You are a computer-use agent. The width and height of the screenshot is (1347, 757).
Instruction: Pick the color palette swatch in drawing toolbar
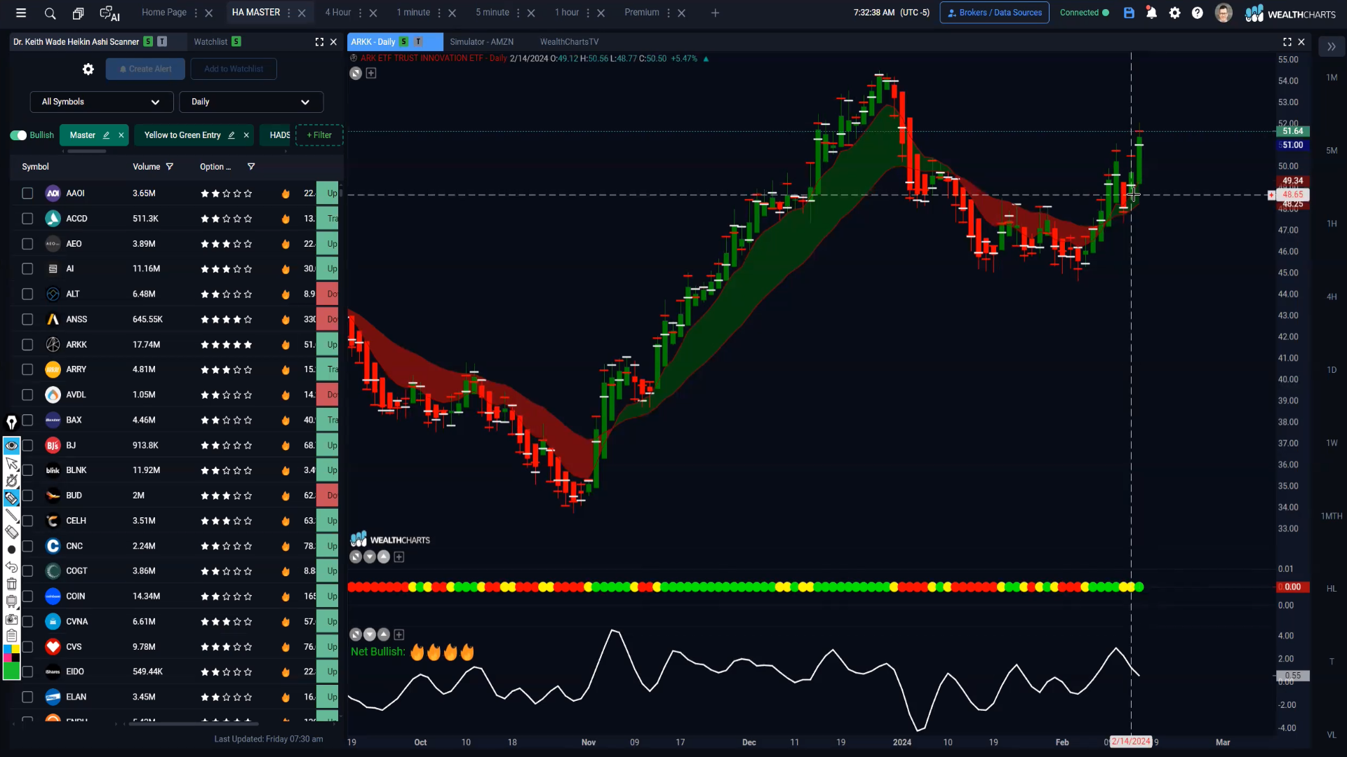11,653
